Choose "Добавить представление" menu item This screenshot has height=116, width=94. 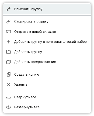click(47, 62)
